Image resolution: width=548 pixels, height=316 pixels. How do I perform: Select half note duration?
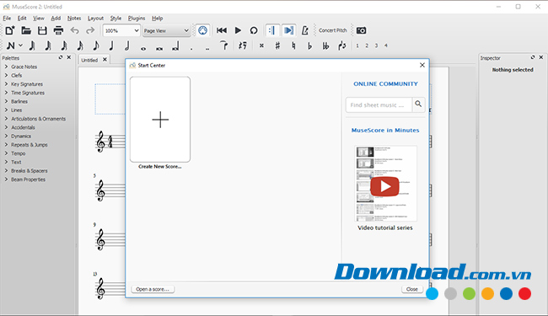[127, 46]
